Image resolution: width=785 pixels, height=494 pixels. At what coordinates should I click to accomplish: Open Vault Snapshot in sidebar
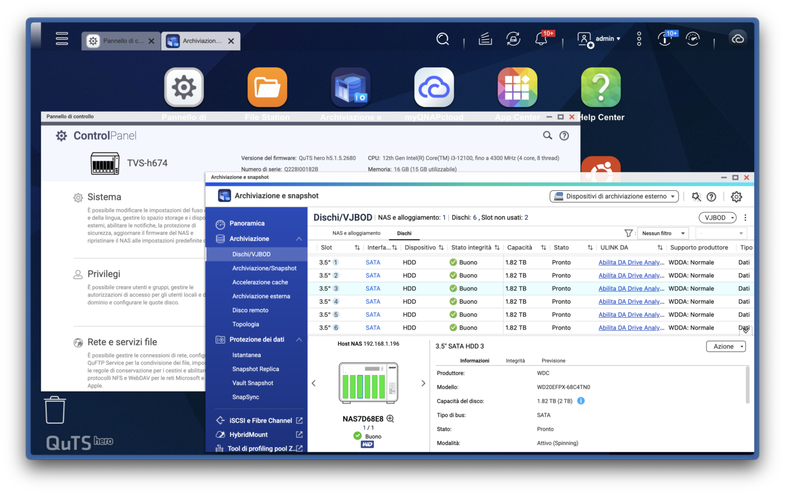pos(253,383)
